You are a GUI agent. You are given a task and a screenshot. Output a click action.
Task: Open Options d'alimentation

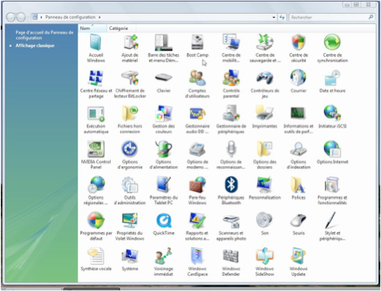coord(163,155)
